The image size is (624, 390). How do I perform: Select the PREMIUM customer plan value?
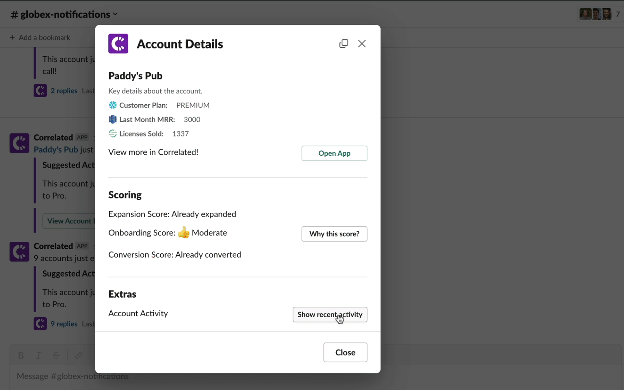coord(193,105)
